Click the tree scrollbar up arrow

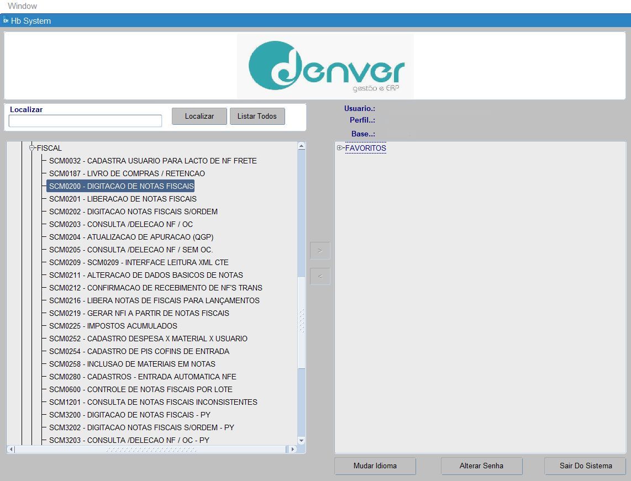[302, 146]
